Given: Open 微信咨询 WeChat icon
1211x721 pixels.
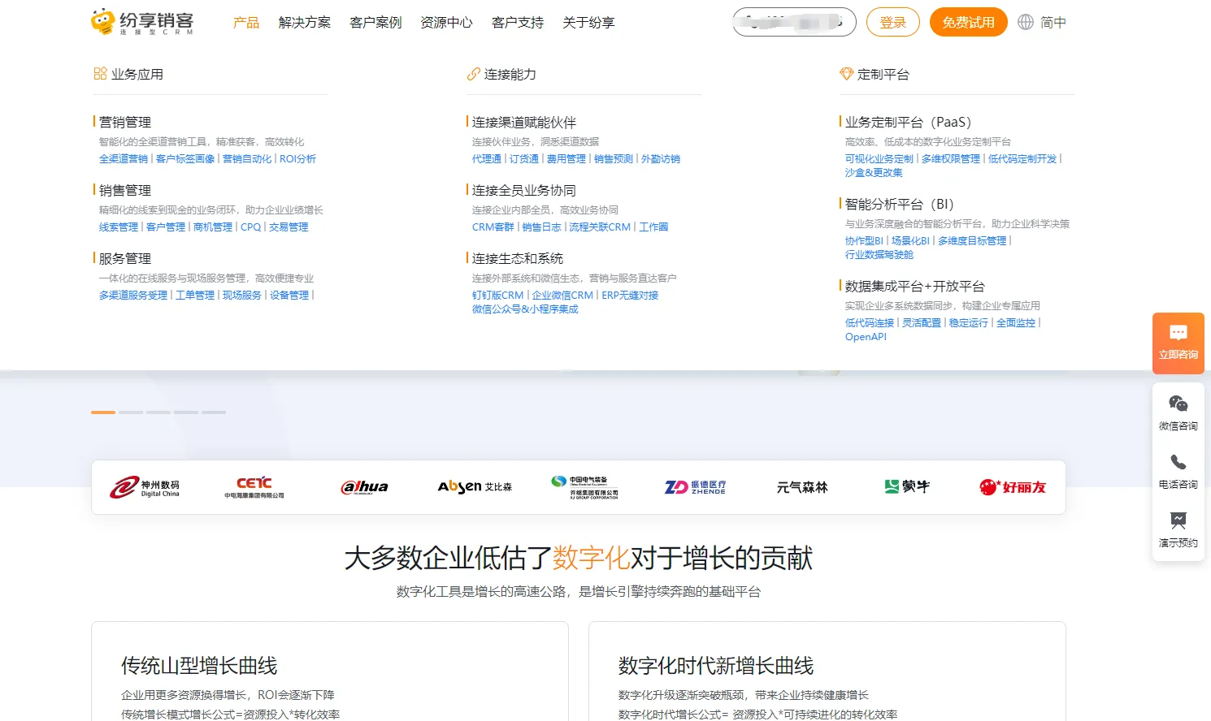Looking at the screenshot, I should click(1178, 404).
